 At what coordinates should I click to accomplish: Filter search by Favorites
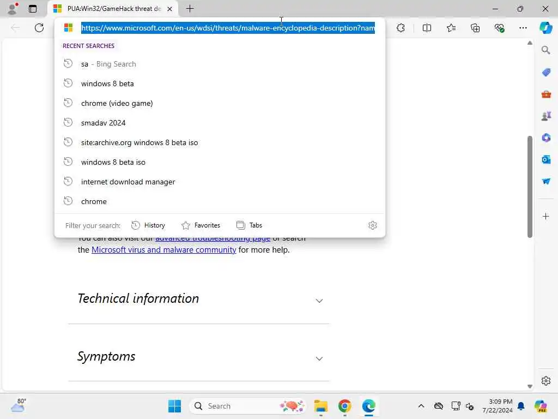point(201,225)
